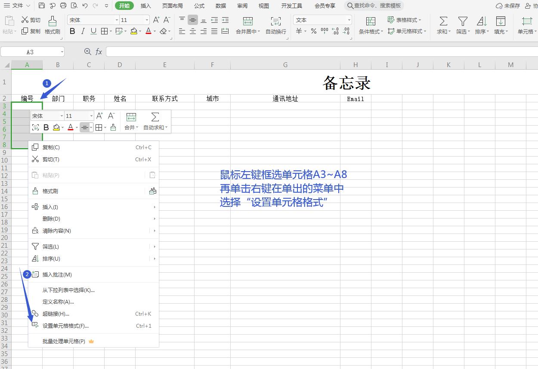Click the Copy button in ribbon
The width and height of the screenshot is (538, 369).
(31, 31)
